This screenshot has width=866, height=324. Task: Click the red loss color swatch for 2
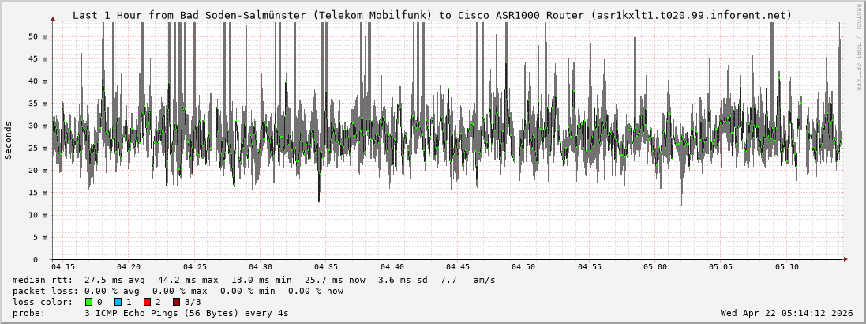click(x=147, y=302)
